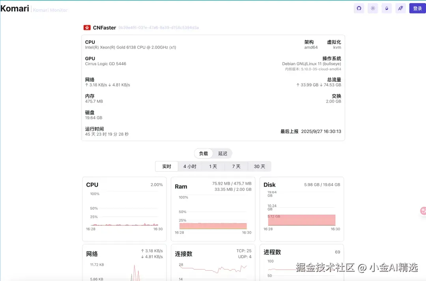Click the 连接数 connections chart title
The height and width of the screenshot is (281, 426).
pyautogui.click(x=183, y=254)
